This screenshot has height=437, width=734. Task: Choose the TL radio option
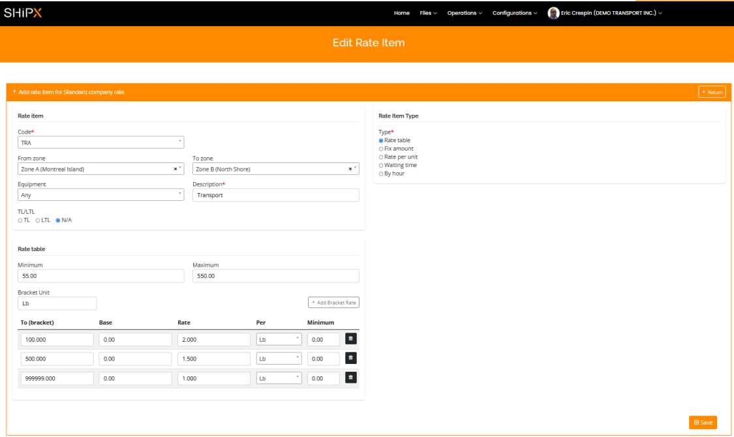click(x=20, y=220)
